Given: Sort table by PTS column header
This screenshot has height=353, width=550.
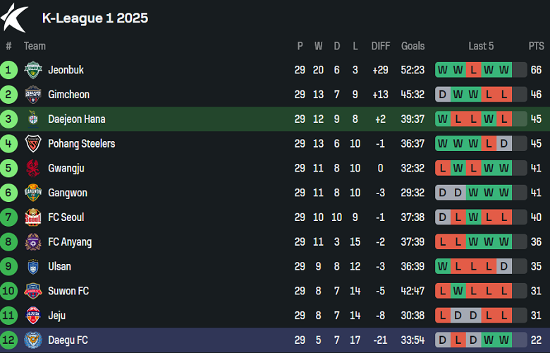Looking at the screenshot, I should [536, 46].
